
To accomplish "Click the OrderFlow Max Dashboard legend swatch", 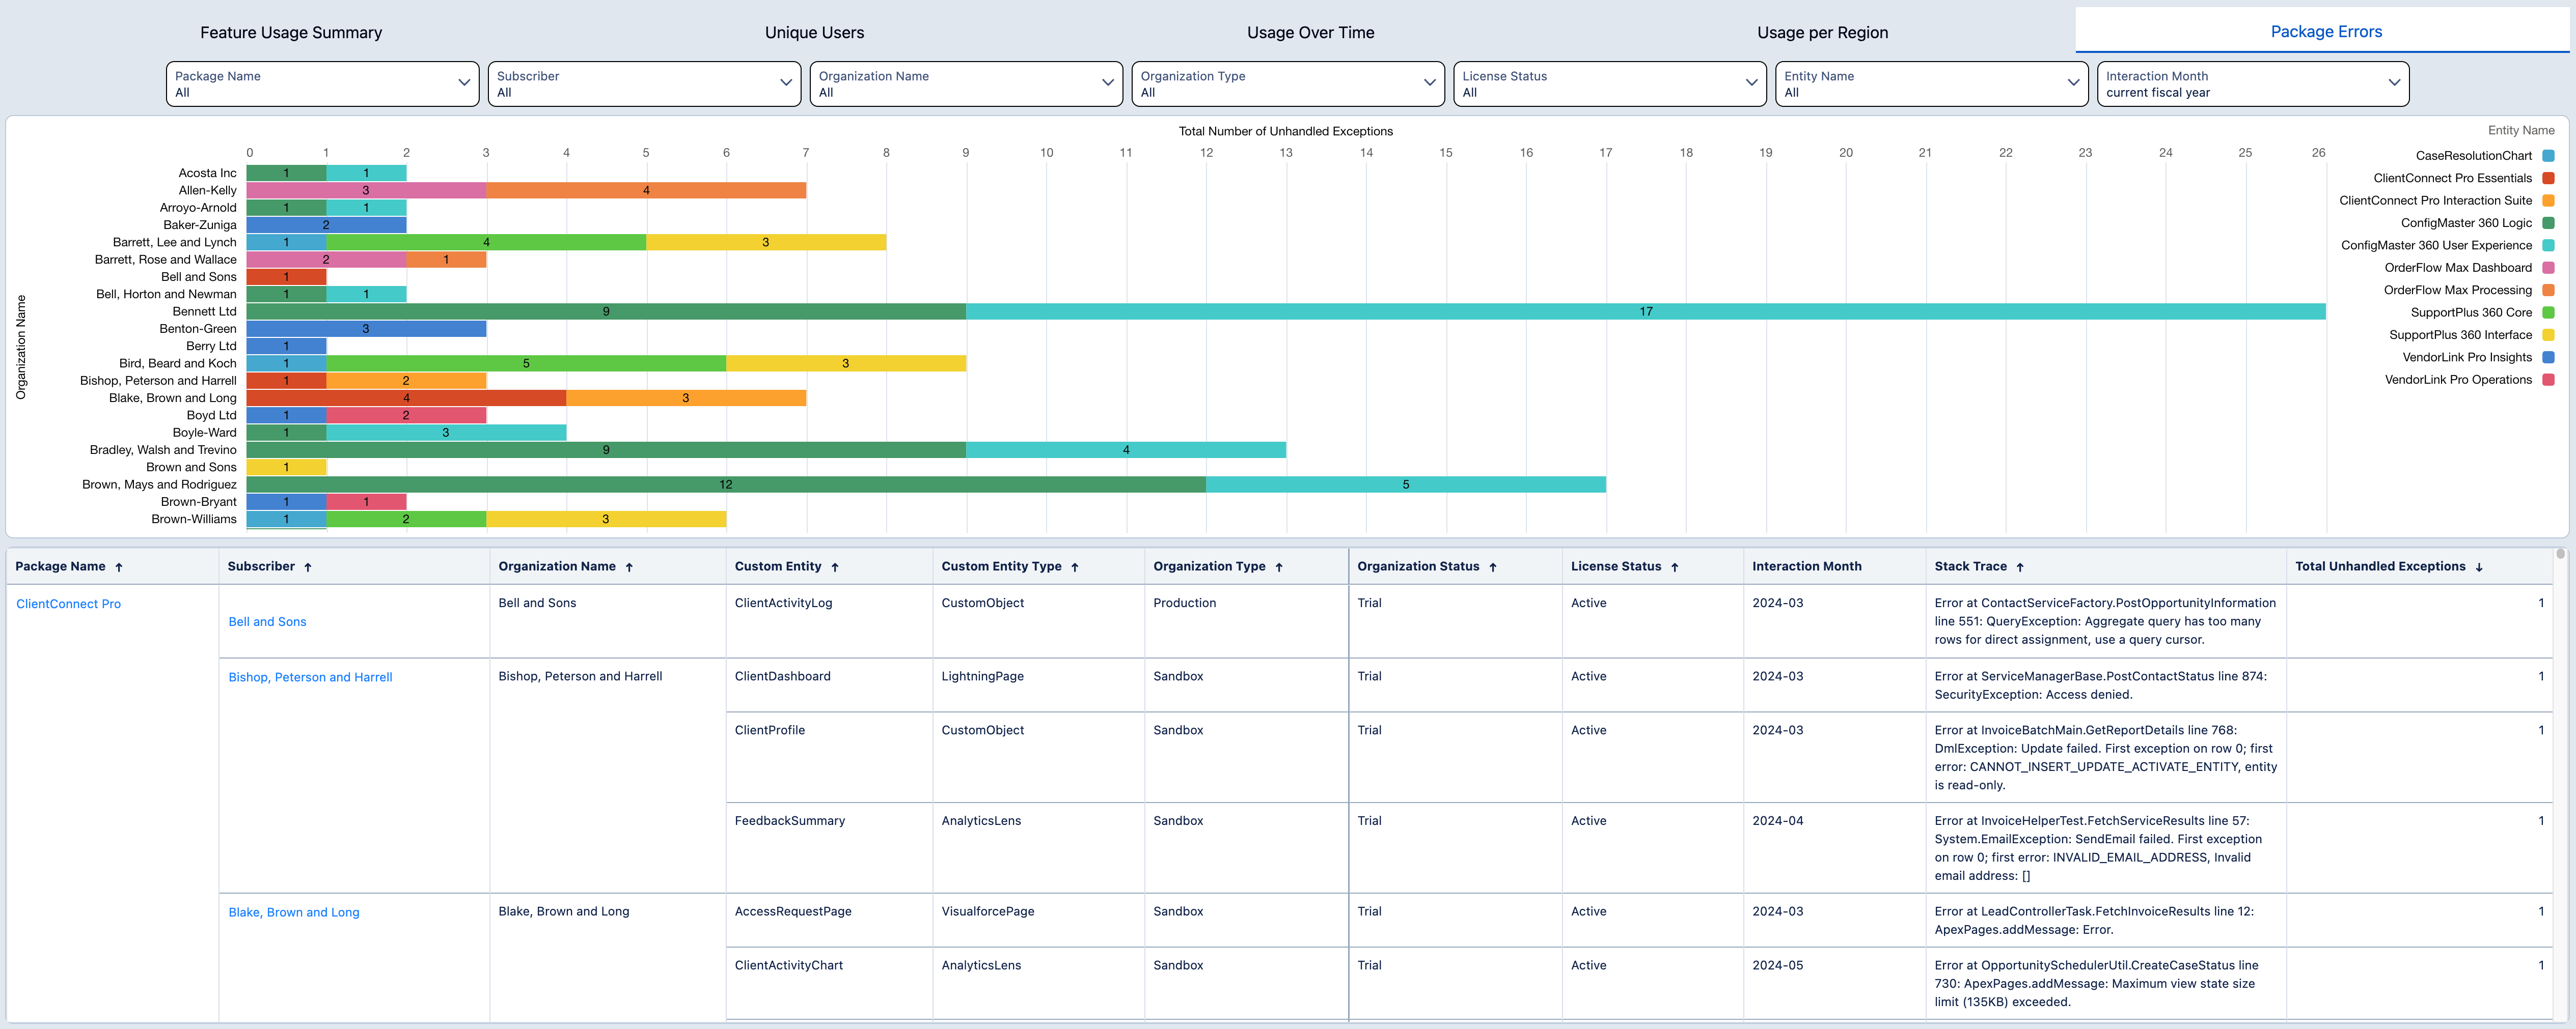I will pos(2548,268).
